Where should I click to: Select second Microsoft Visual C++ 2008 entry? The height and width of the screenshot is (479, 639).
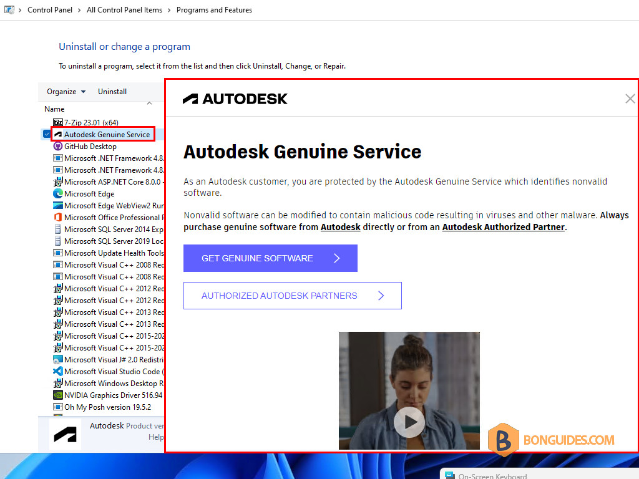click(x=109, y=276)
